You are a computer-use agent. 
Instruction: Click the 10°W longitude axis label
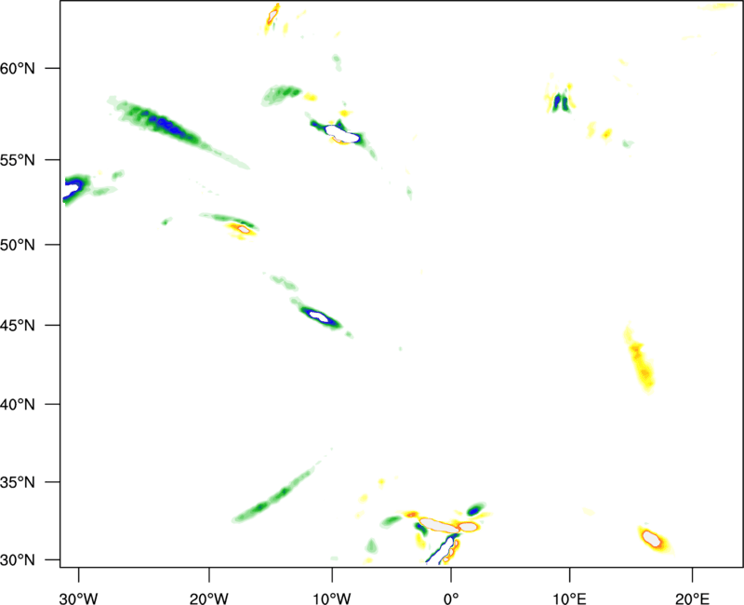(x=332, y=598)
